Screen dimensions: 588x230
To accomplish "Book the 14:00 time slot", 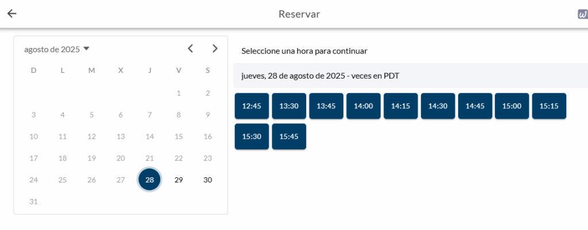I will pyautogui.click(x=363, y=106).
